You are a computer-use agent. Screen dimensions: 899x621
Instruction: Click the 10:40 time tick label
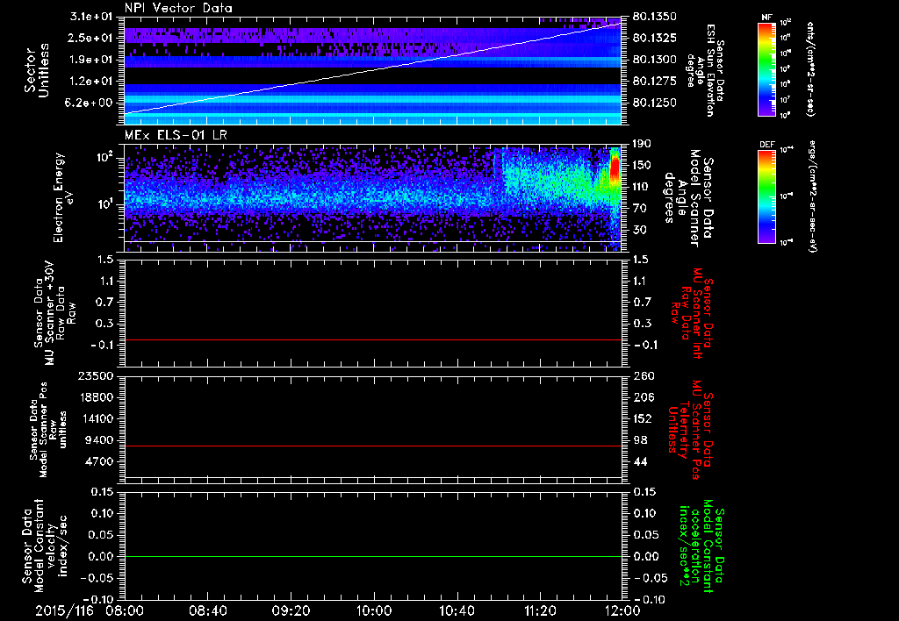(x=457, y=610)
